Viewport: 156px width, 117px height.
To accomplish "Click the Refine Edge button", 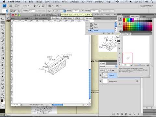I will (108, 11).
